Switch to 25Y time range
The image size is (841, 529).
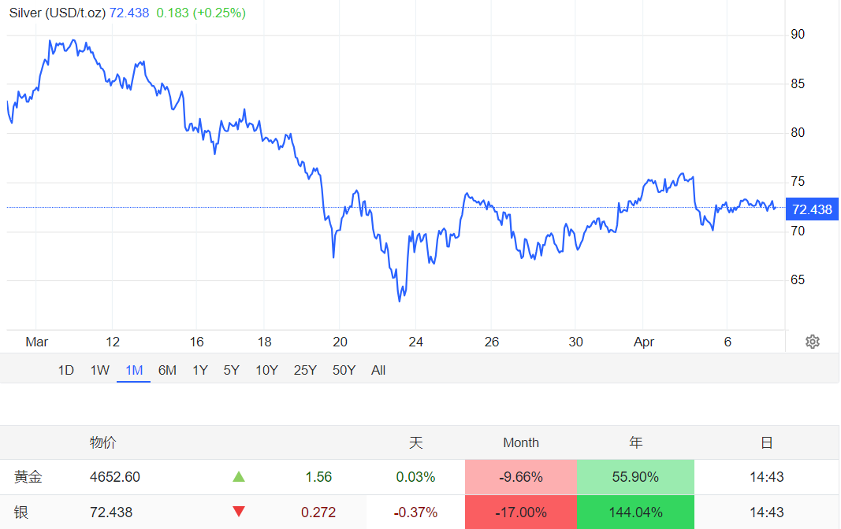(x=305, y=370)
